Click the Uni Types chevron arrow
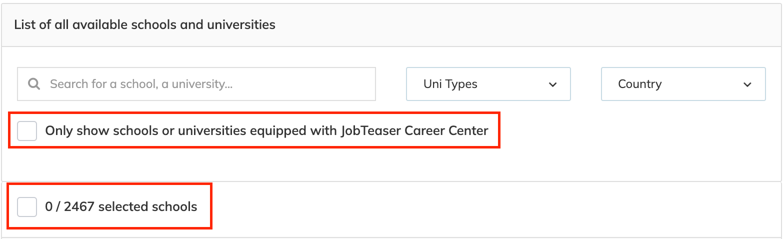 (x=552, y=84)
